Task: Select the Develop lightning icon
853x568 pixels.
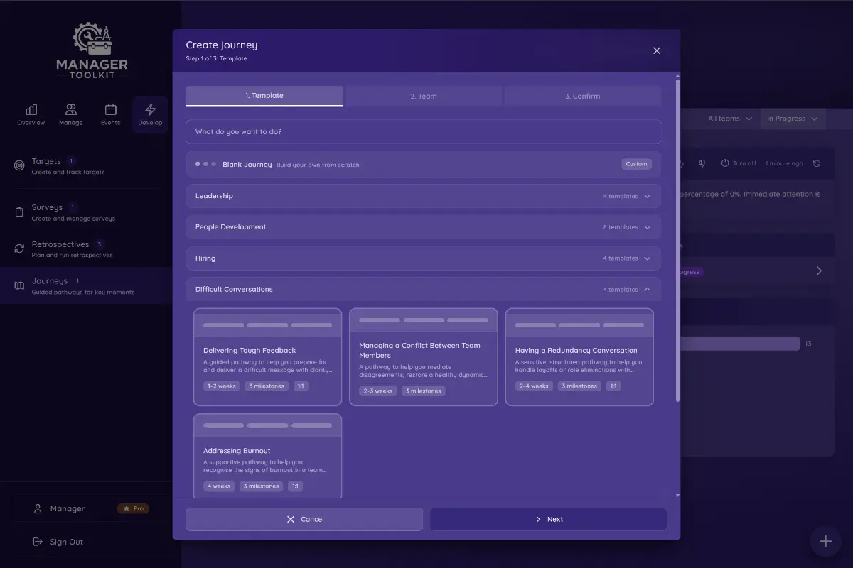Action: [150, 108]
